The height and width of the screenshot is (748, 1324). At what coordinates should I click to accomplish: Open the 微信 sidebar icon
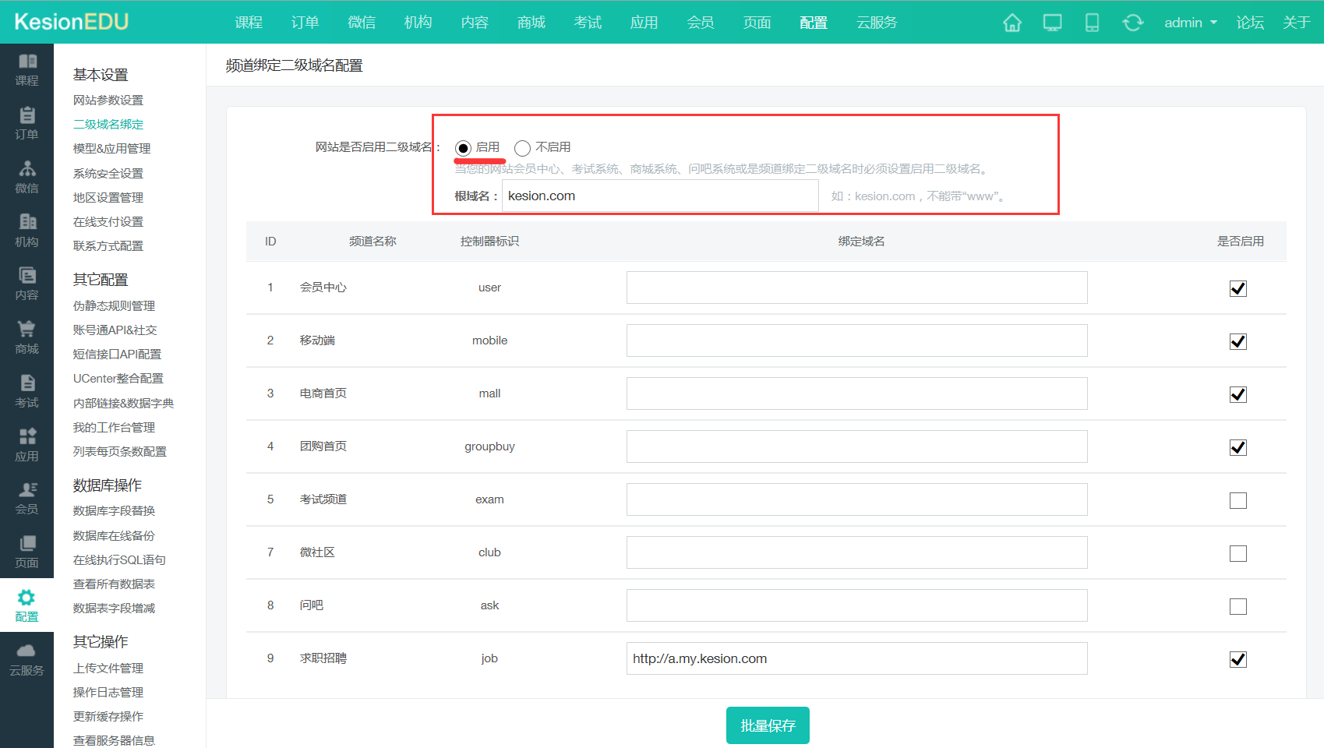click(x=26, y=177)
